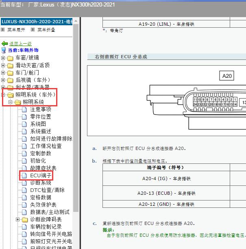Select the ECU端子 entry
Viewport: 246px width, 249px height.
tap(41, 176)
